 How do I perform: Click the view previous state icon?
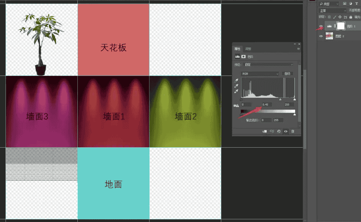click(x=272, y=131)
